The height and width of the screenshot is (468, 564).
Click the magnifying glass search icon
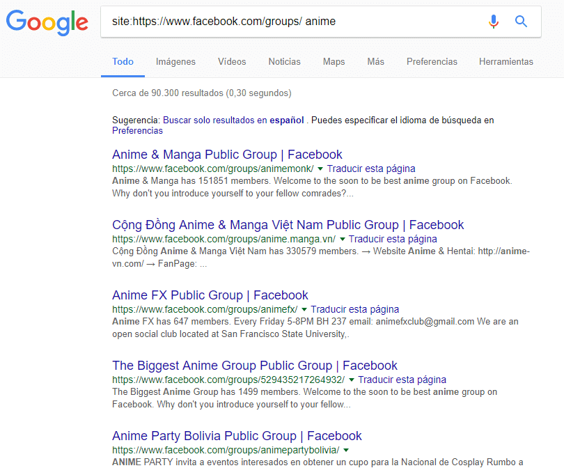[521, 22]
